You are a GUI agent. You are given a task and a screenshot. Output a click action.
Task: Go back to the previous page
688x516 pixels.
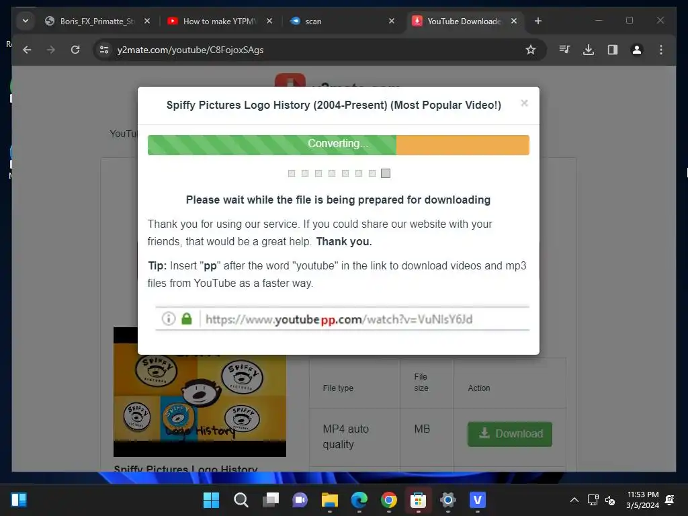point(27,50)
